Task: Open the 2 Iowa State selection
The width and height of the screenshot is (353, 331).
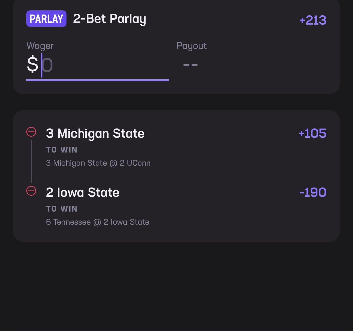Action: click(x=83, y=192)
